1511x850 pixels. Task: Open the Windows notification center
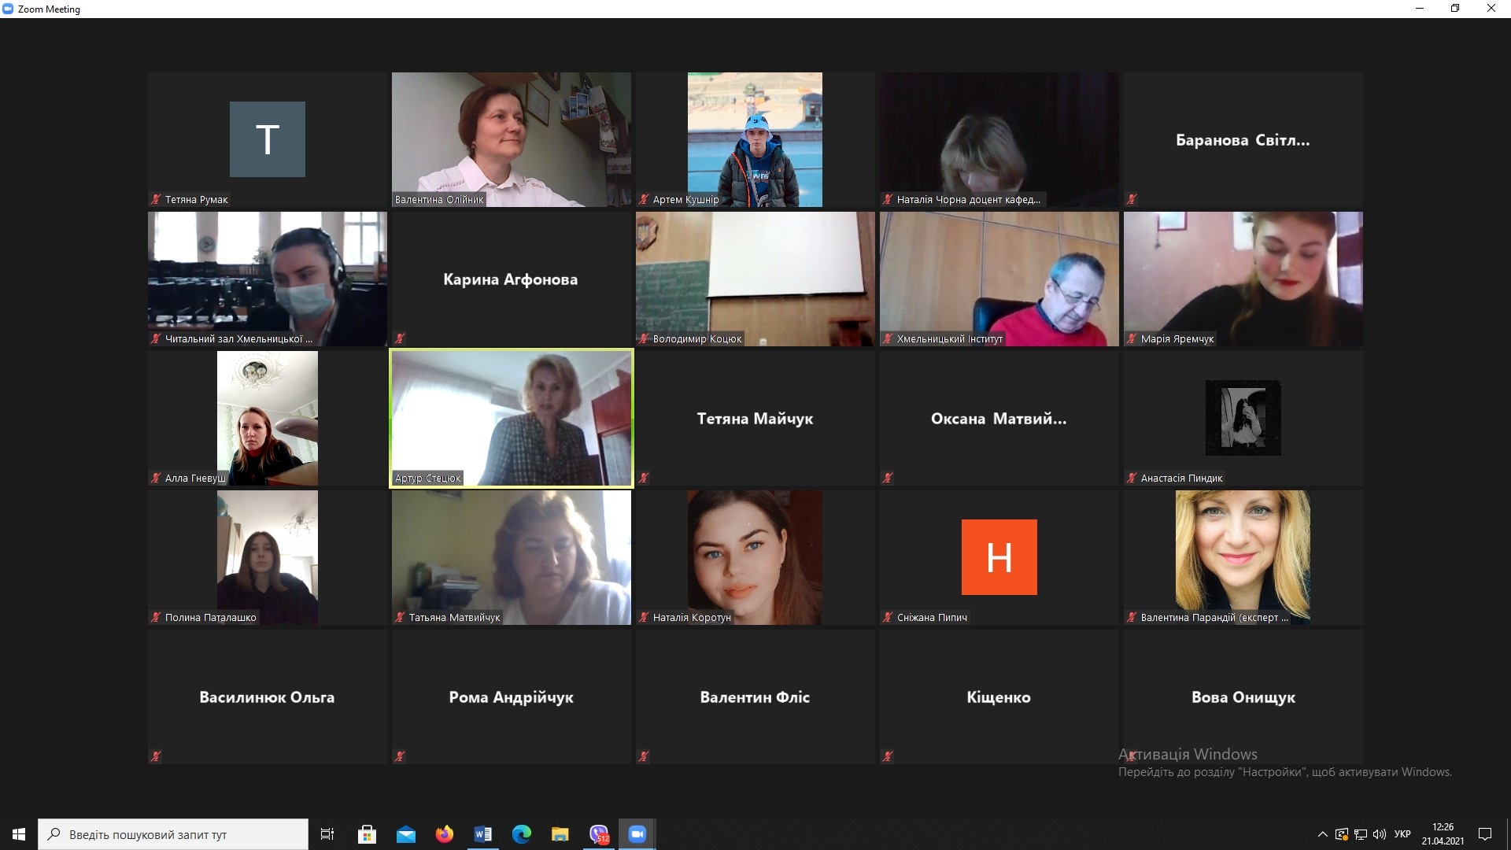pos(1485,834)
